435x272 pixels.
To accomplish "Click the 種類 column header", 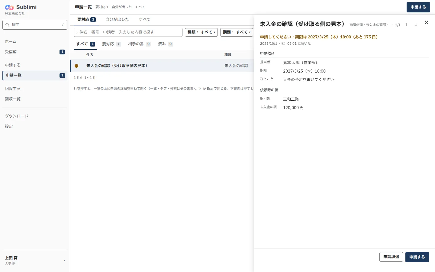I will [228, 55].
